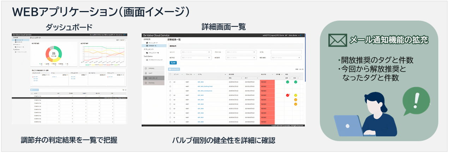
Task: Select the SDP_300_12 item in the sidebar
Action: click(153, 78)
